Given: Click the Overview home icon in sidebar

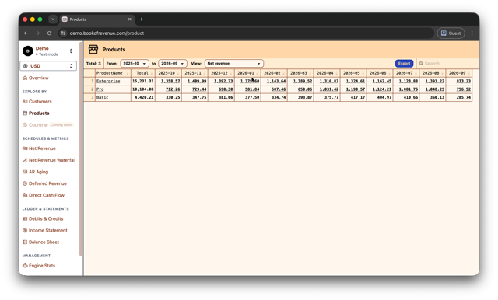Looking at the screenshot, I should click(x=25, y=78).
